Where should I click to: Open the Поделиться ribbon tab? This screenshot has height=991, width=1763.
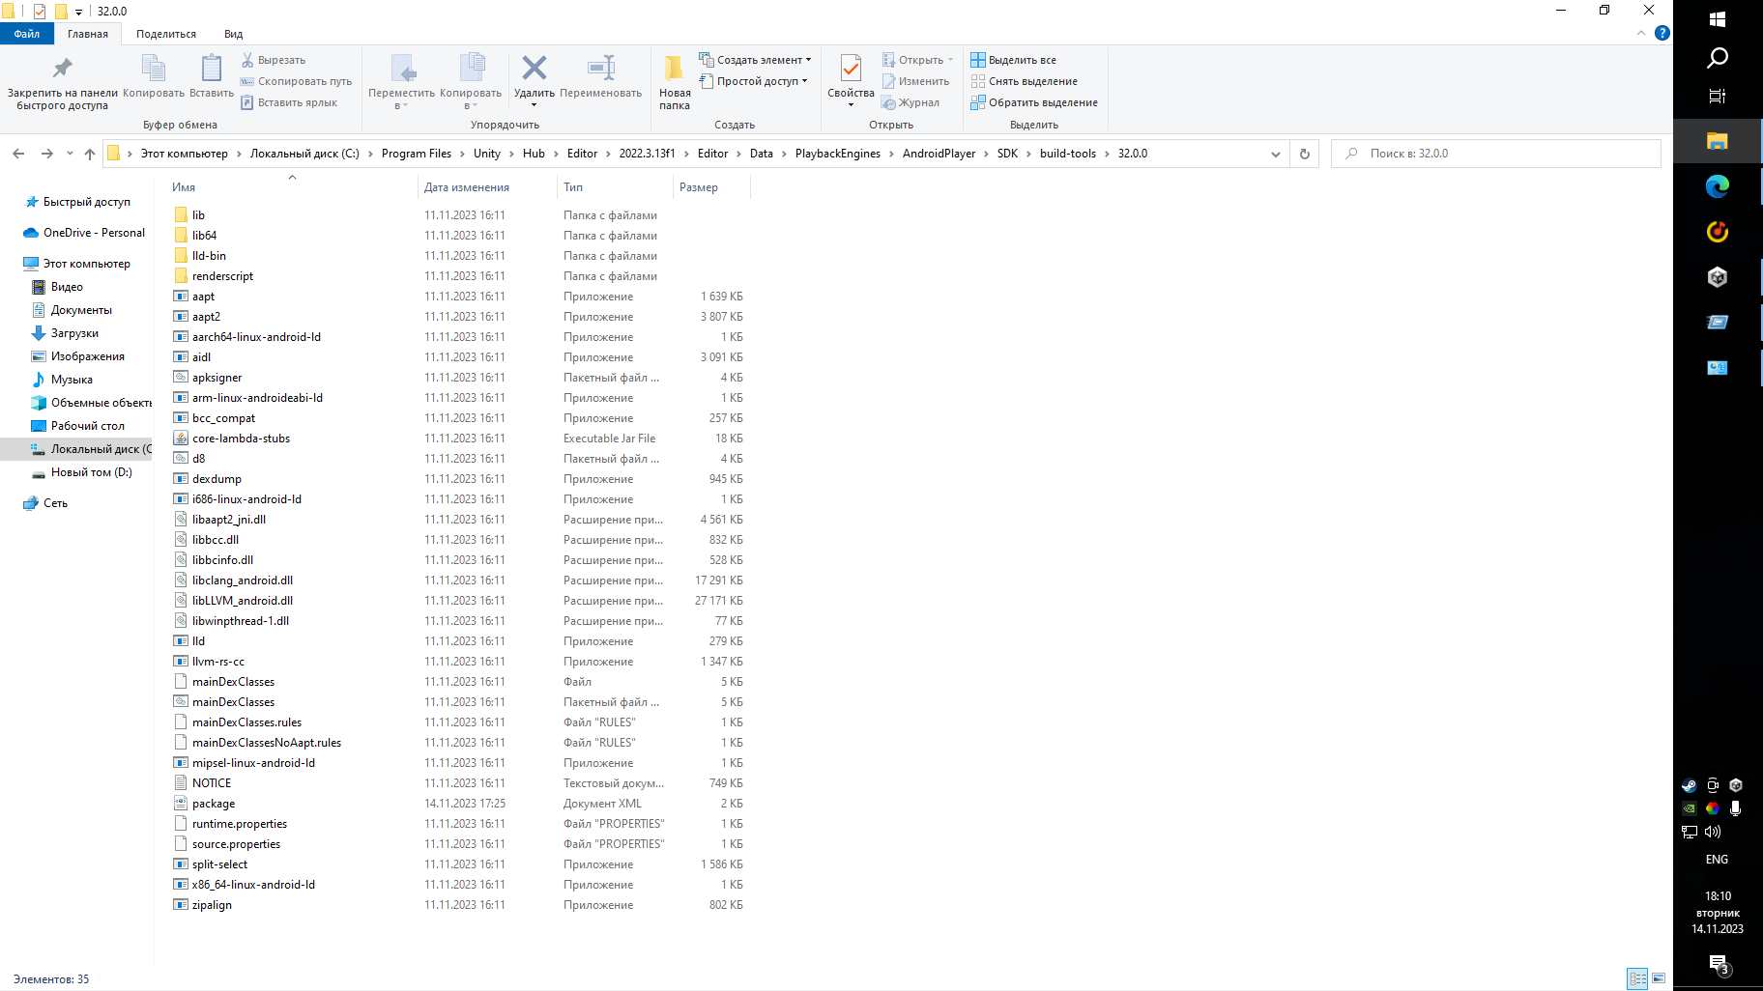point(166,33)
